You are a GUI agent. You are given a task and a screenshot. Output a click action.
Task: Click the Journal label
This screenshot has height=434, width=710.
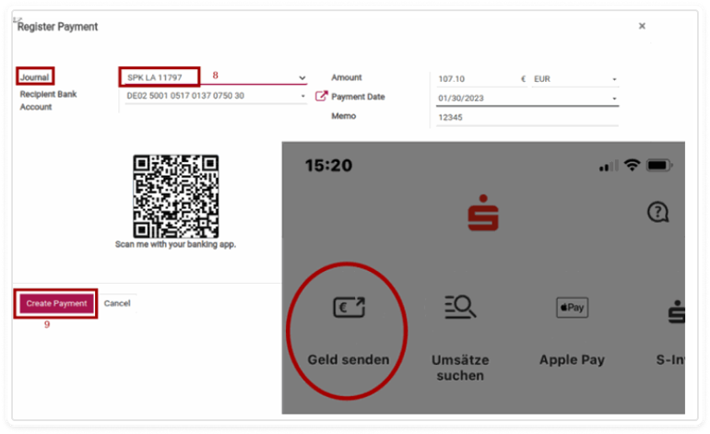point(34,76)
